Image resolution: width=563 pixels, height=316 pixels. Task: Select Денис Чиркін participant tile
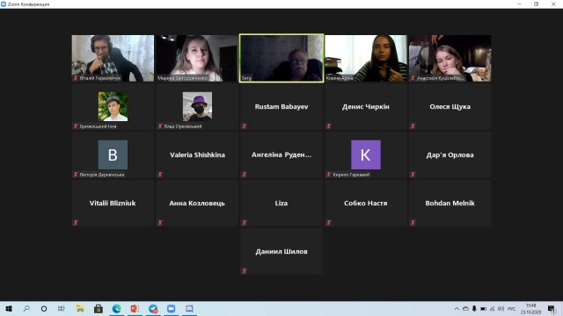[366, 106]
